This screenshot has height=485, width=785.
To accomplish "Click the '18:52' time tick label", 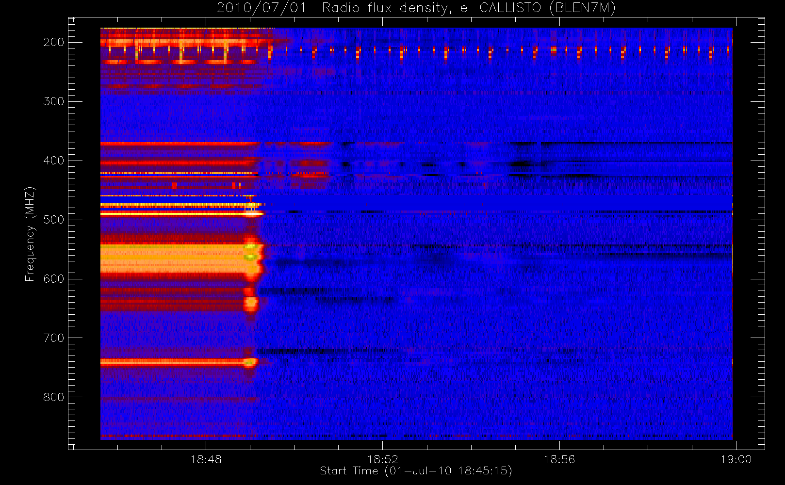I will pos(383,459).
